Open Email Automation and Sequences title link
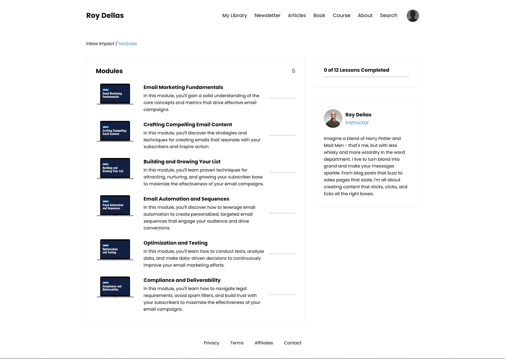505x359 pixels. click(186, 199)
